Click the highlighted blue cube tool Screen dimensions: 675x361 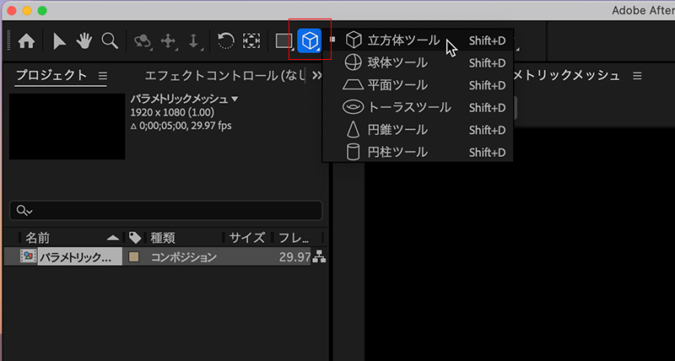[310, 40]
